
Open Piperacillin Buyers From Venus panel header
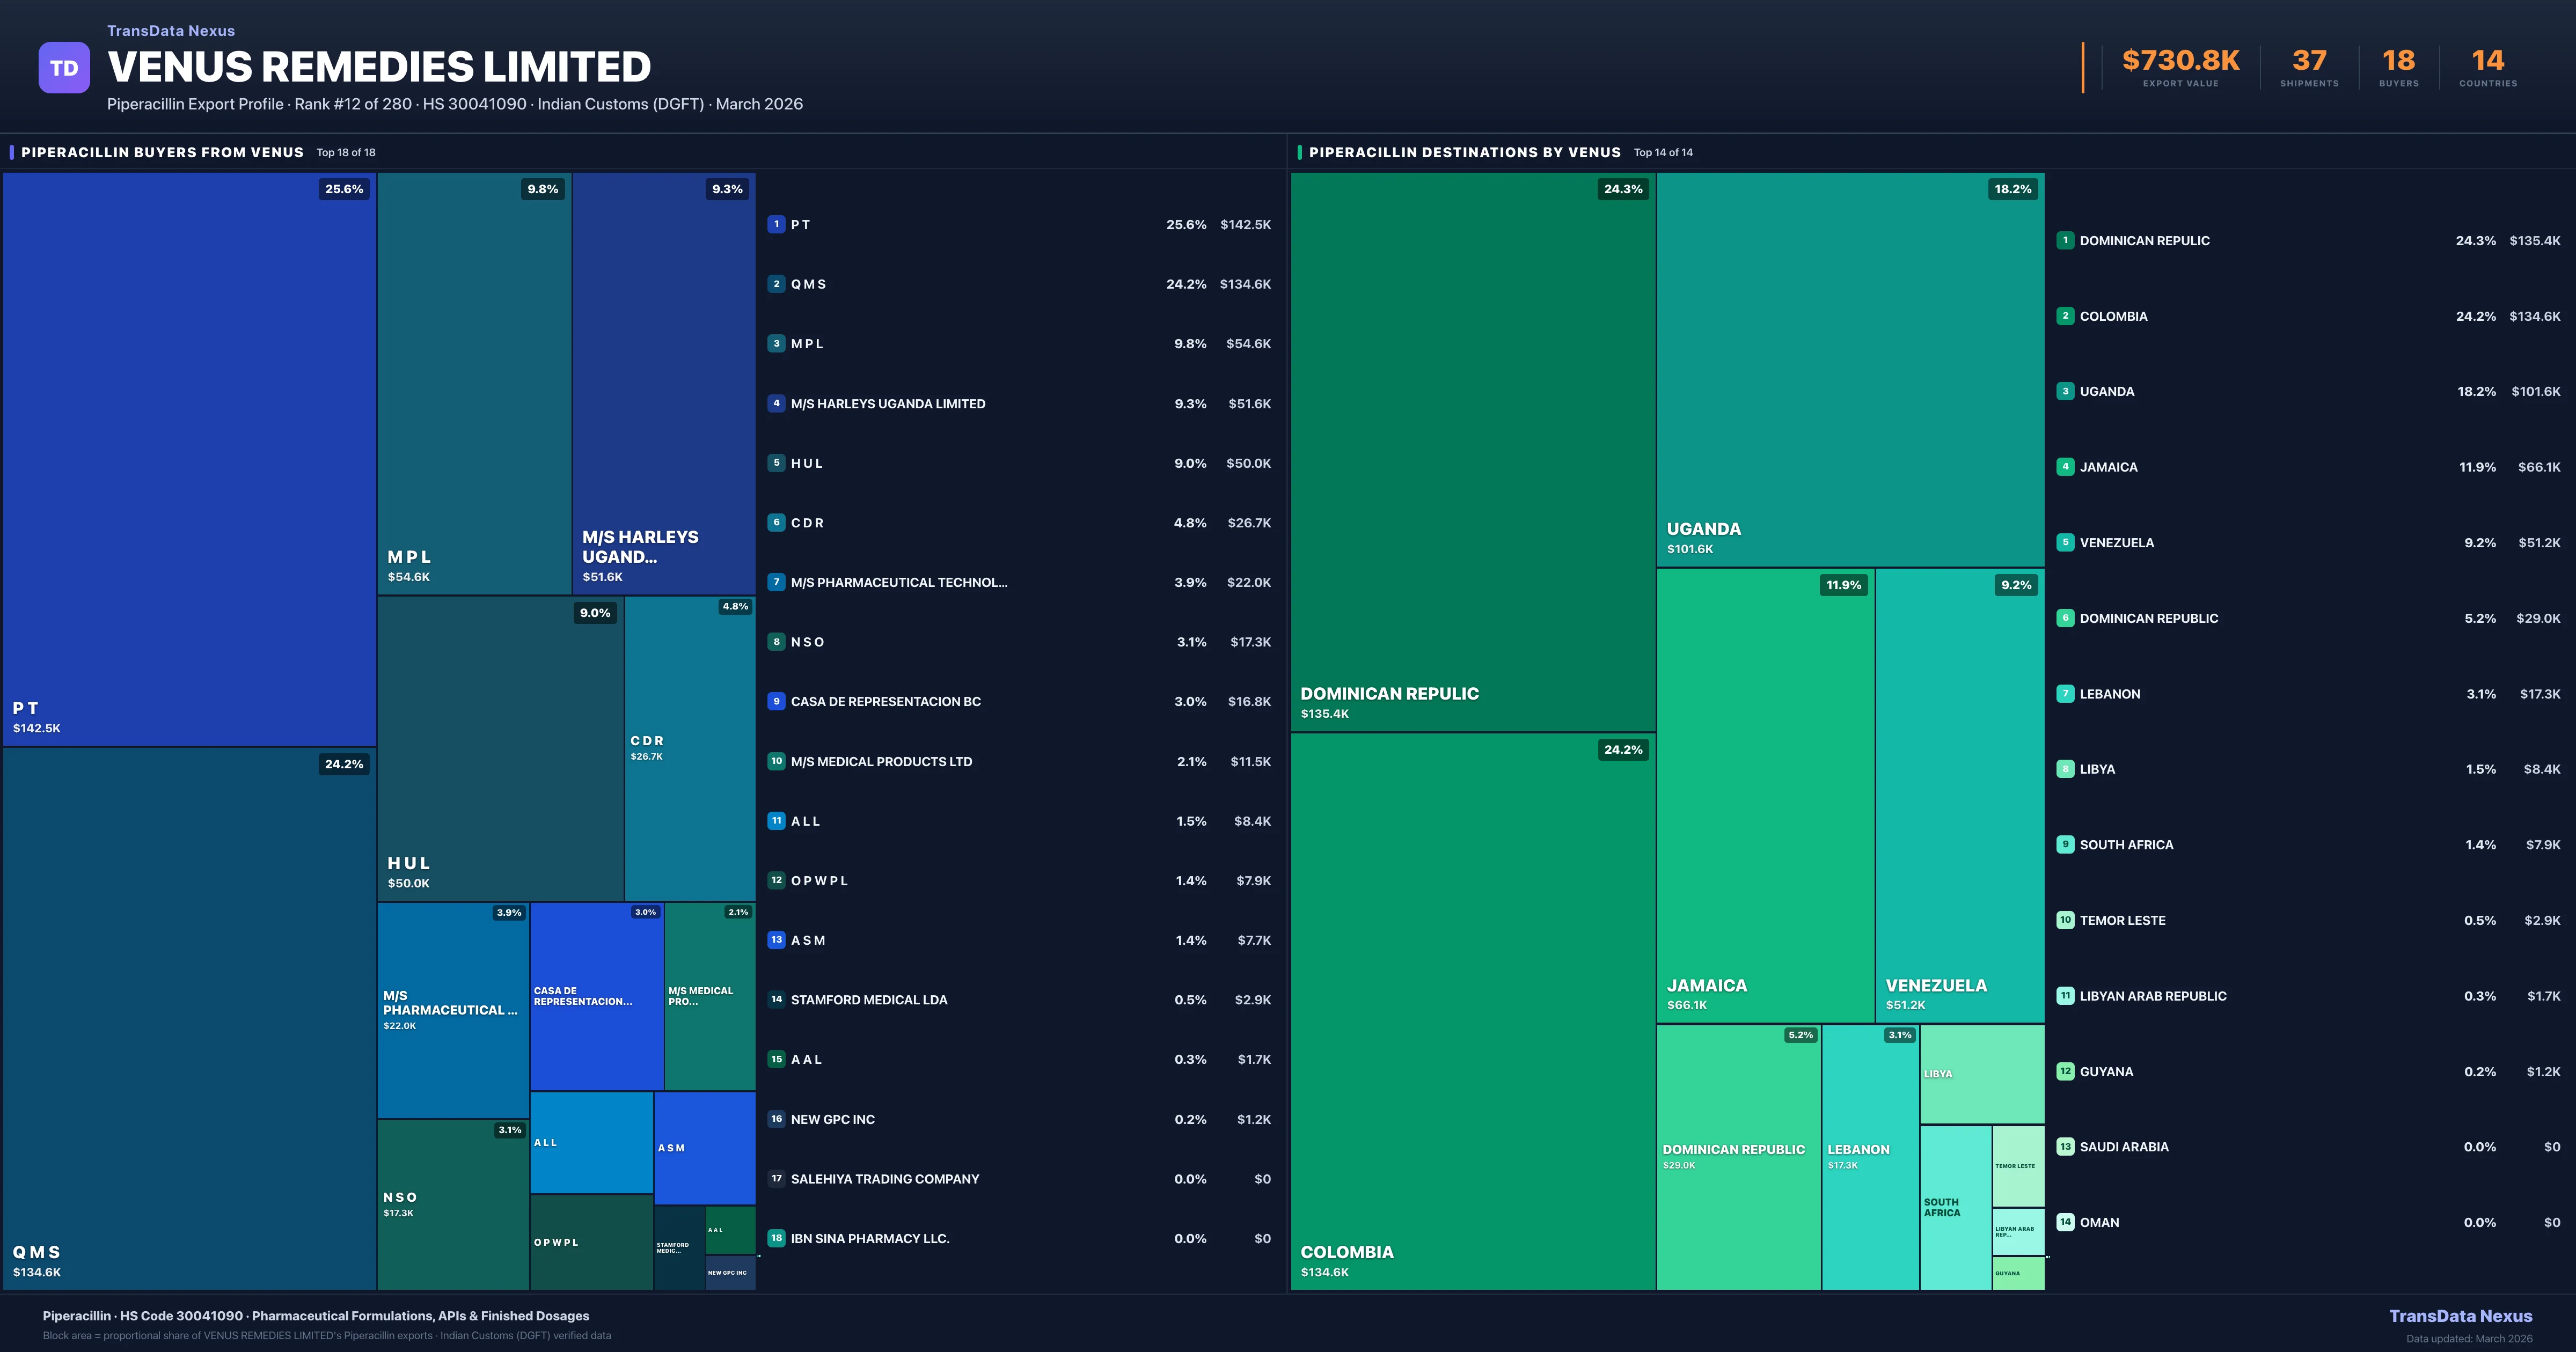[162, 152]
